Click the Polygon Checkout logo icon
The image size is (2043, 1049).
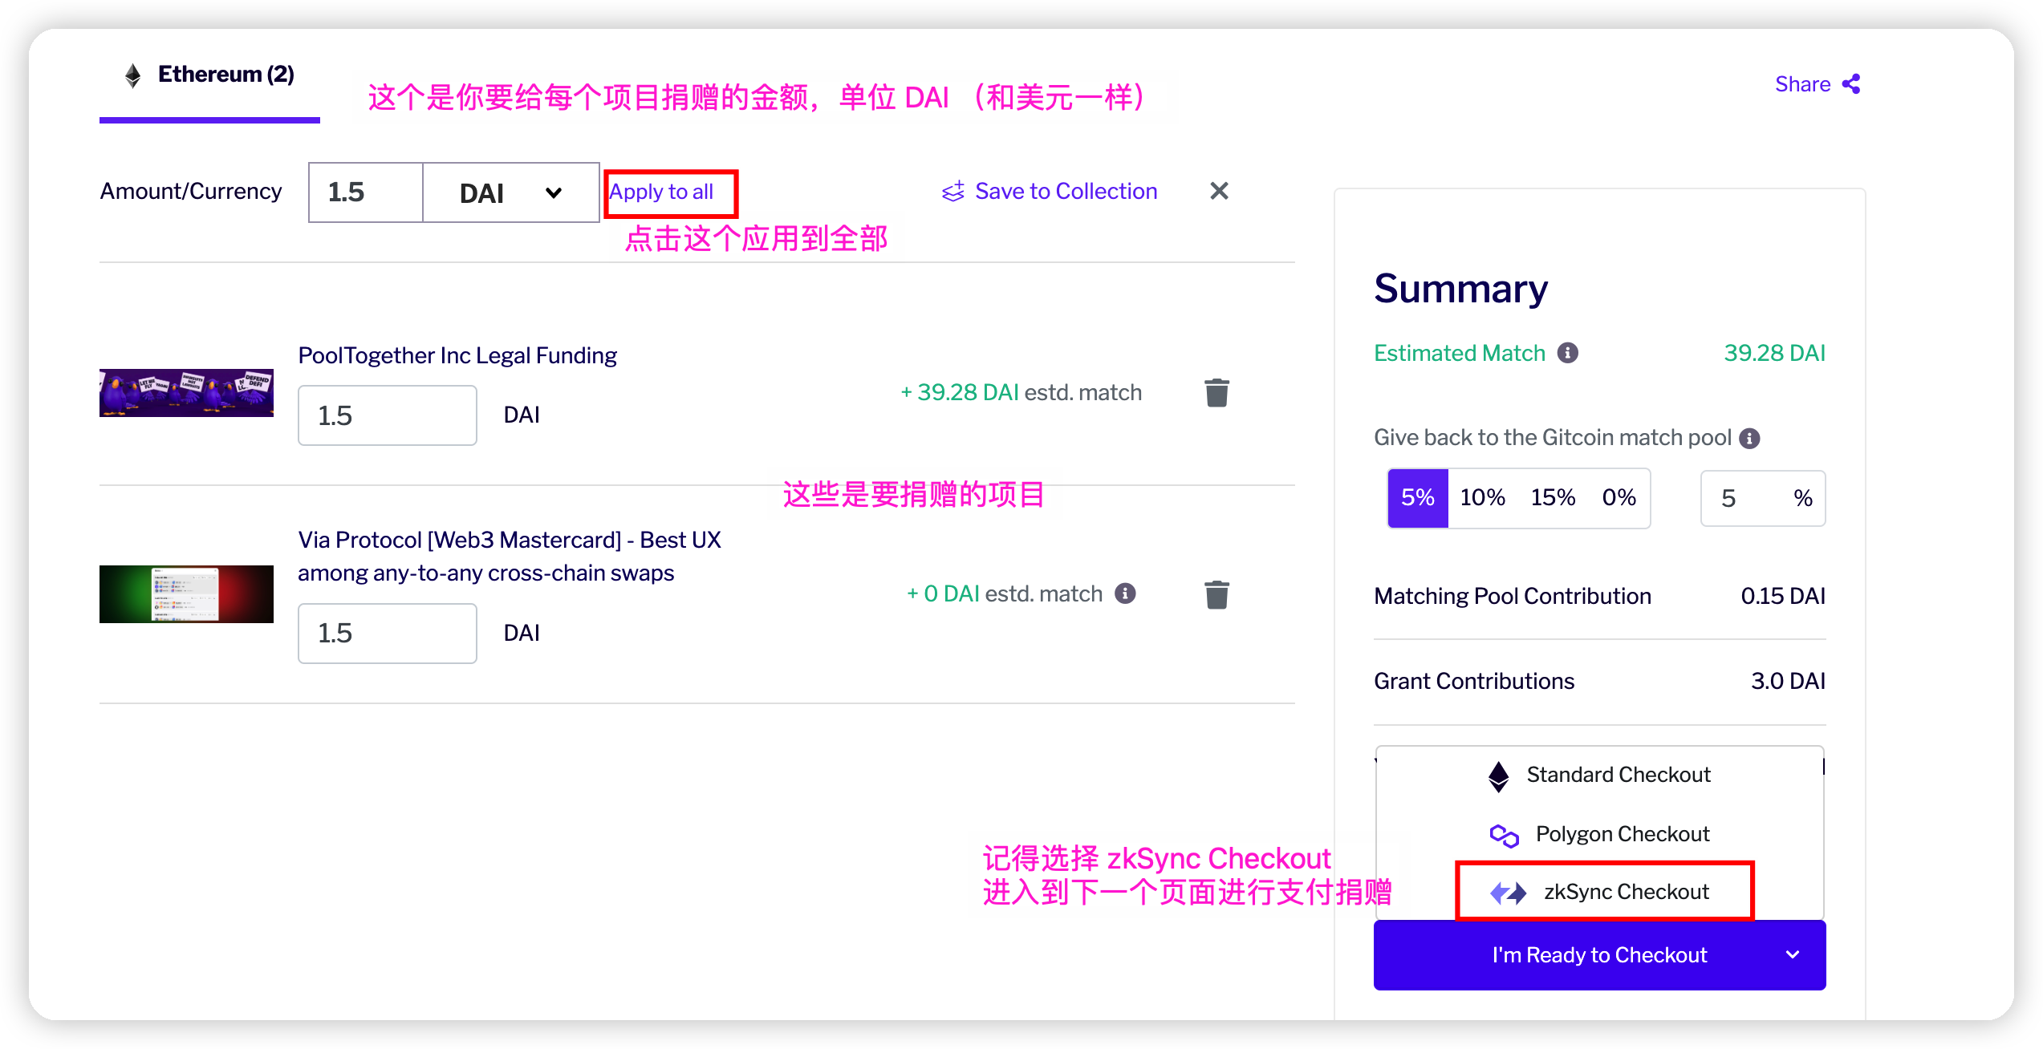(x=1504, y=836)
